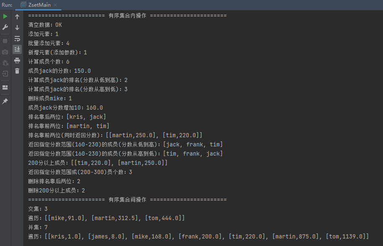Toggle scroll to end of console

pos(17,49)
